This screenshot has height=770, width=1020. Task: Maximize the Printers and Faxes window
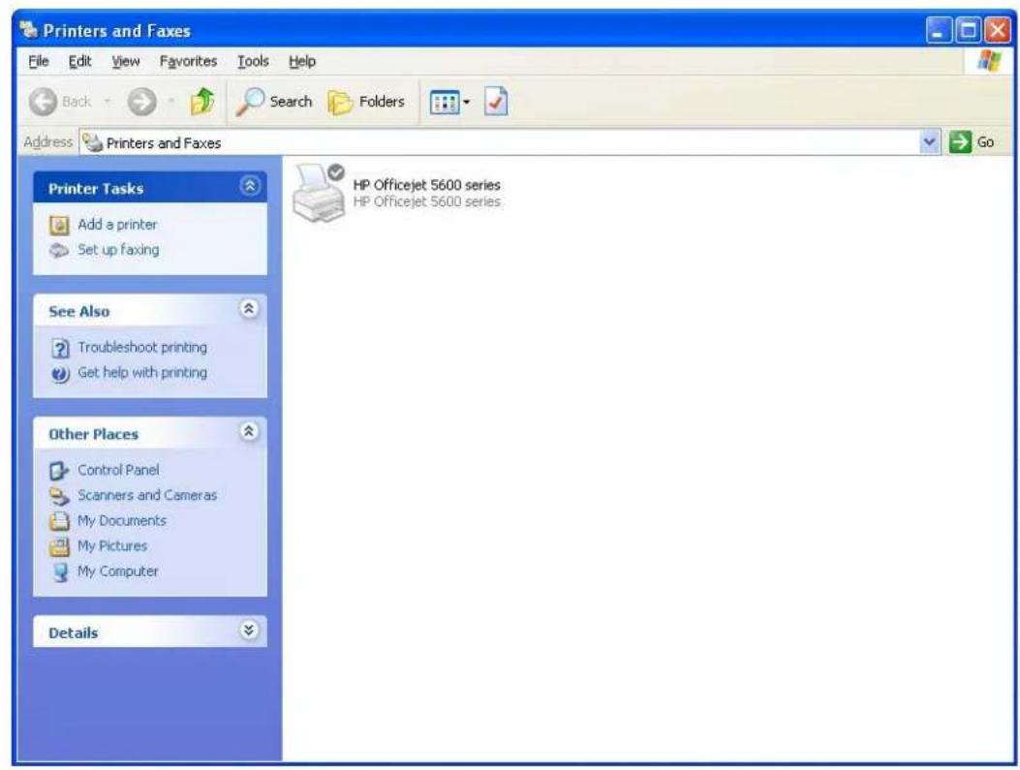pyautogui.click(x=968, y=31)
